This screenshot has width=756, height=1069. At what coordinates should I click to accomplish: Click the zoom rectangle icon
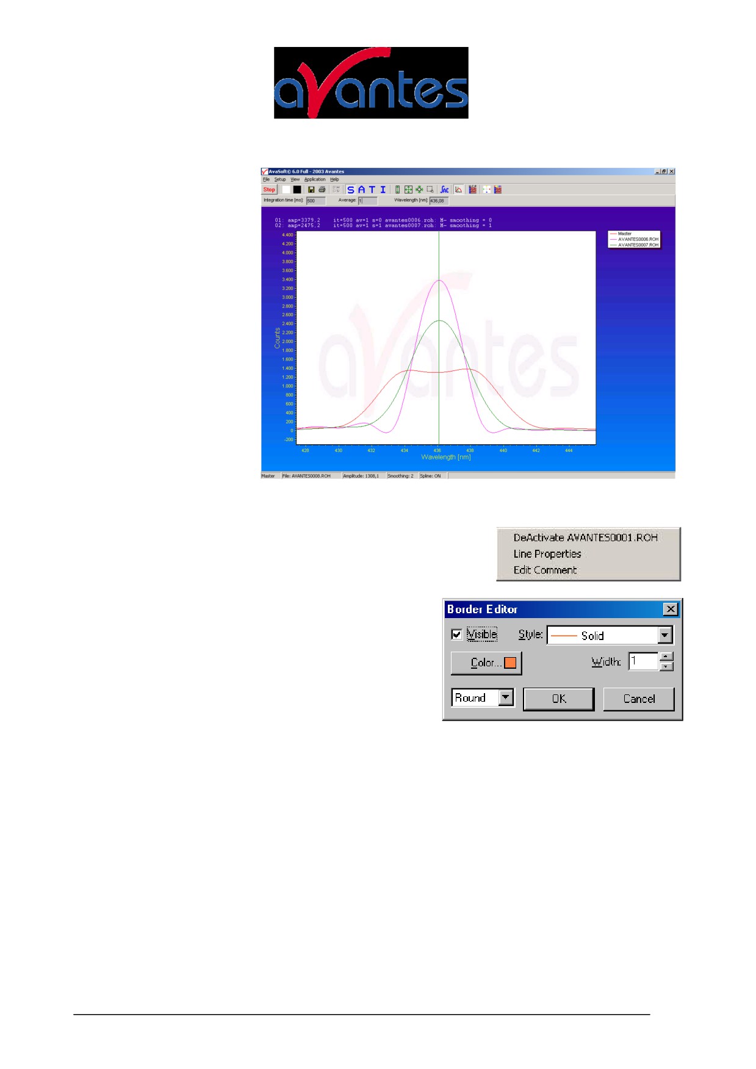[x=430, y=190]
